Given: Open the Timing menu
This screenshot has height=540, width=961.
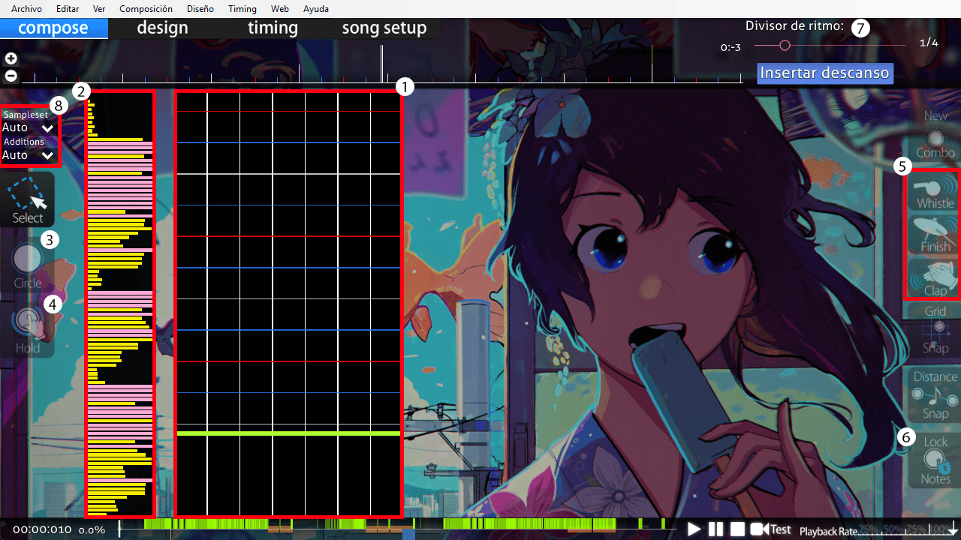Looking at the screenshot, I should tap(243, 9).
